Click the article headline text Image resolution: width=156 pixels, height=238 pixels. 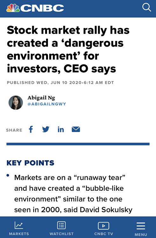pyautogui.click(x=68, y=50)
